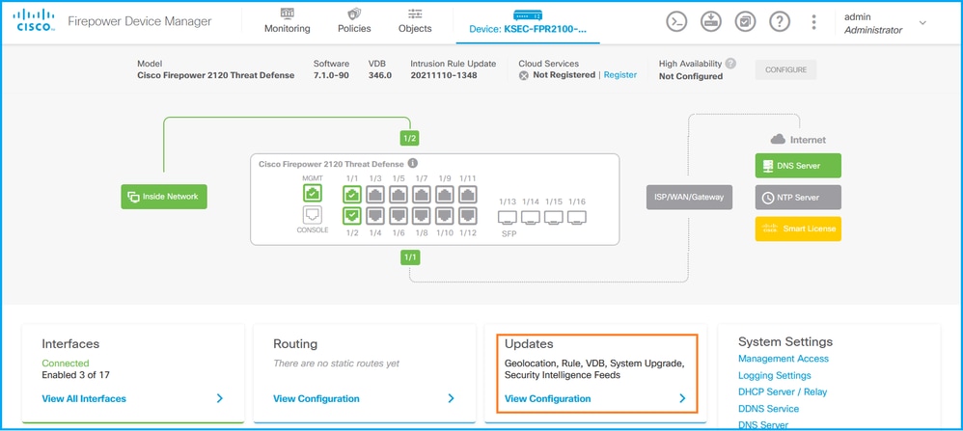Select port 1/3 on device diagram

point(375,195)
